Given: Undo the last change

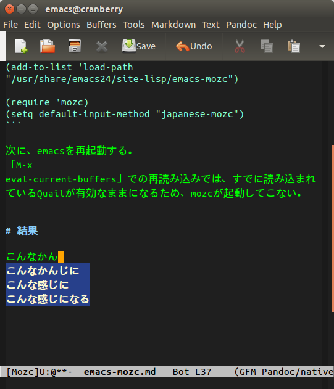Looking at the screenshot, I should [194, 46].
